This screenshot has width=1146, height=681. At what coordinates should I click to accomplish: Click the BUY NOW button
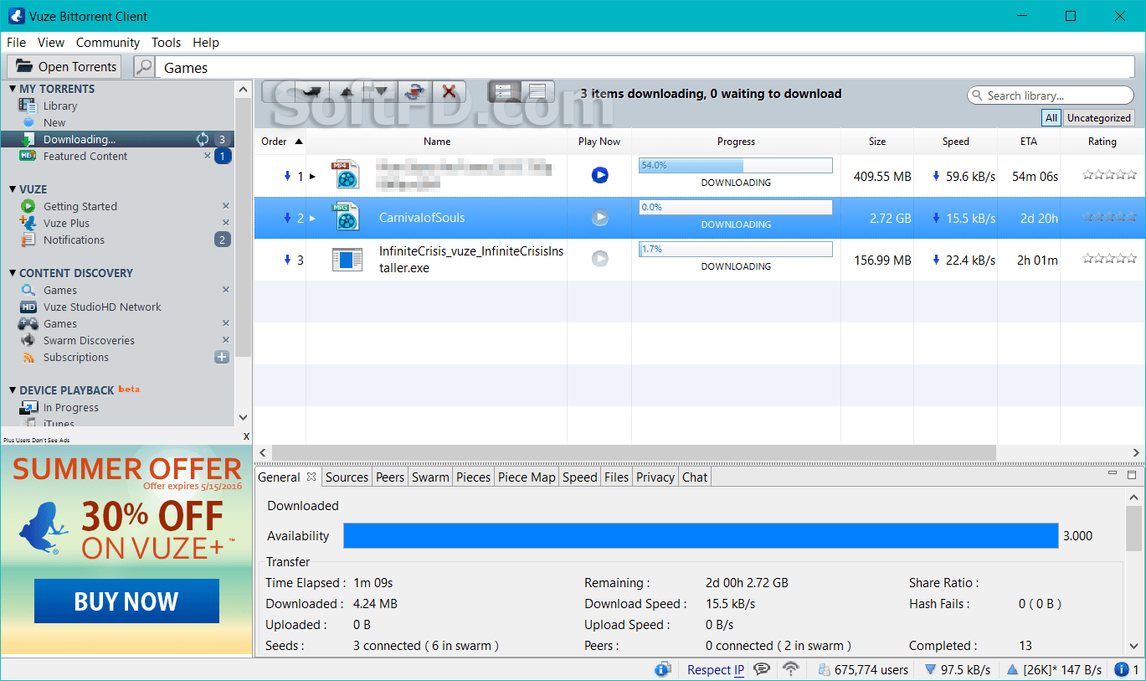click(126, 601)
